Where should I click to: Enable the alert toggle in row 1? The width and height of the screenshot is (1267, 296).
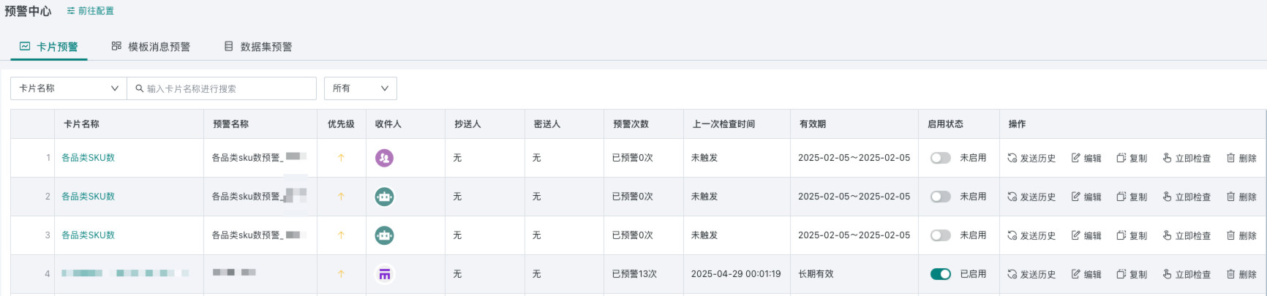(941, 158)
